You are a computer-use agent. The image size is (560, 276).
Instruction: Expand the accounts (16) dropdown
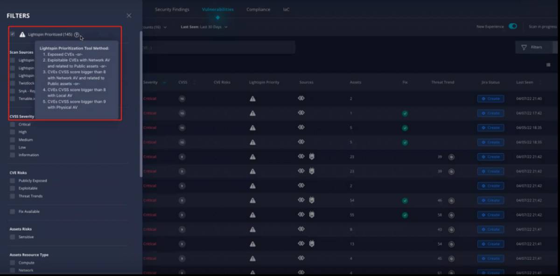154,27
